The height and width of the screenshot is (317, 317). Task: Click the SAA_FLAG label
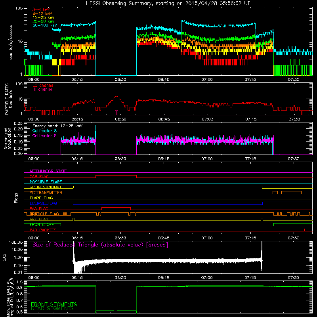39,209
